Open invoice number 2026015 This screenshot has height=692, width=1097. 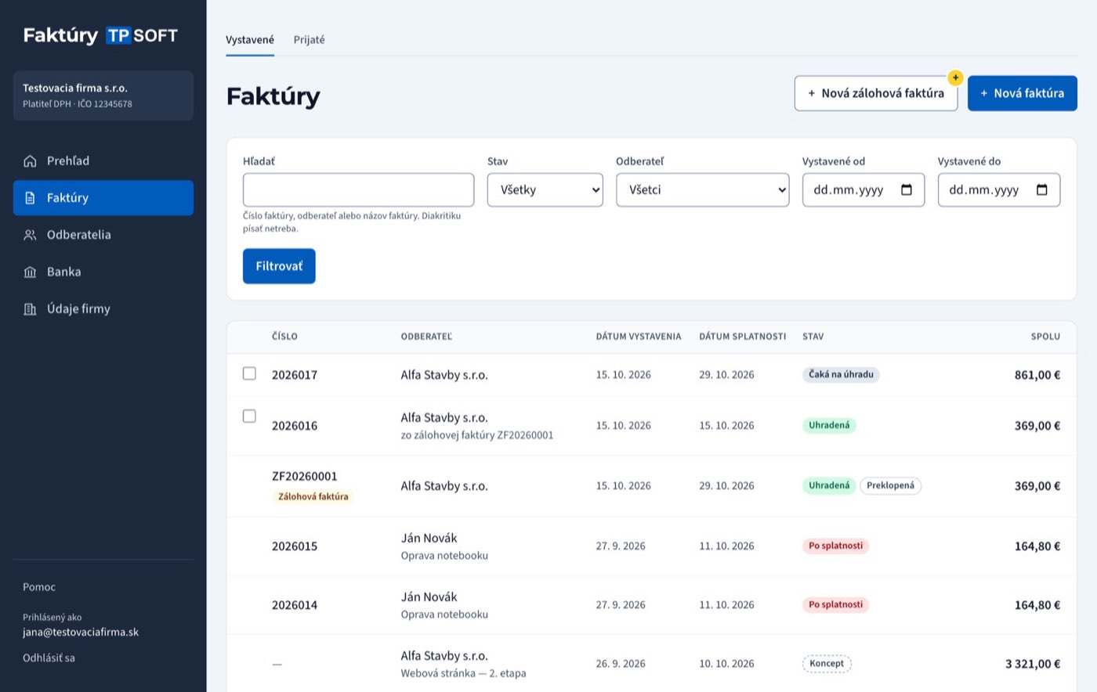pyautogui.click(x=295, y=546)
